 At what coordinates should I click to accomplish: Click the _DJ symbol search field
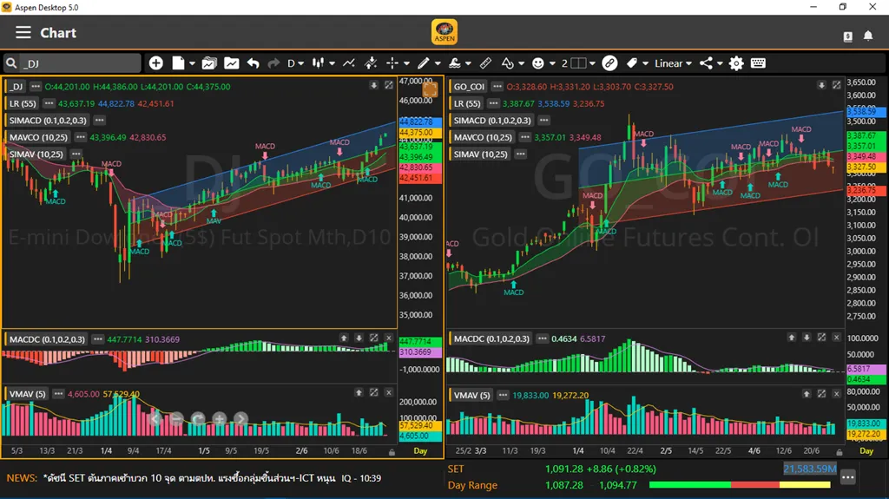click(78, 63)
